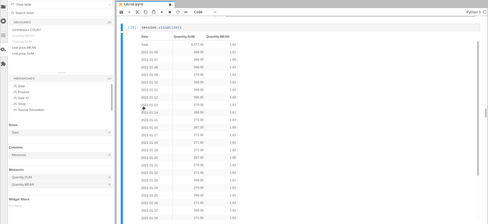Restart kernel and run all cells

(x=186, y=12)
